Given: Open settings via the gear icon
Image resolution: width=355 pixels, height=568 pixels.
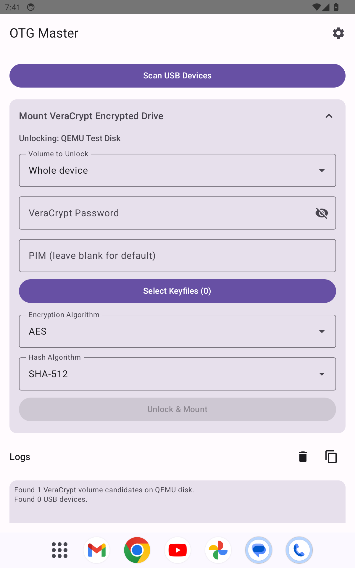Looking at the screenshot, I should pyautogui.click(x=338, y=33).
